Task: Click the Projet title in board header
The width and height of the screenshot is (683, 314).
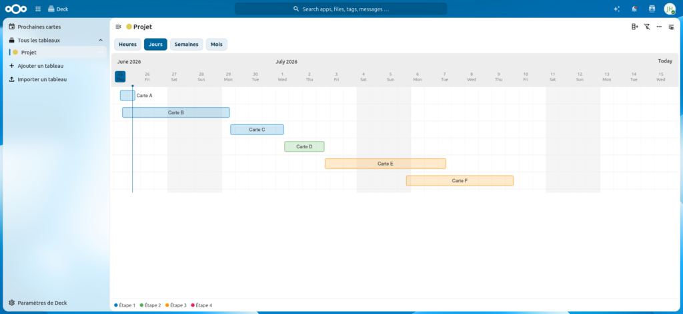Action: point(143,27)
